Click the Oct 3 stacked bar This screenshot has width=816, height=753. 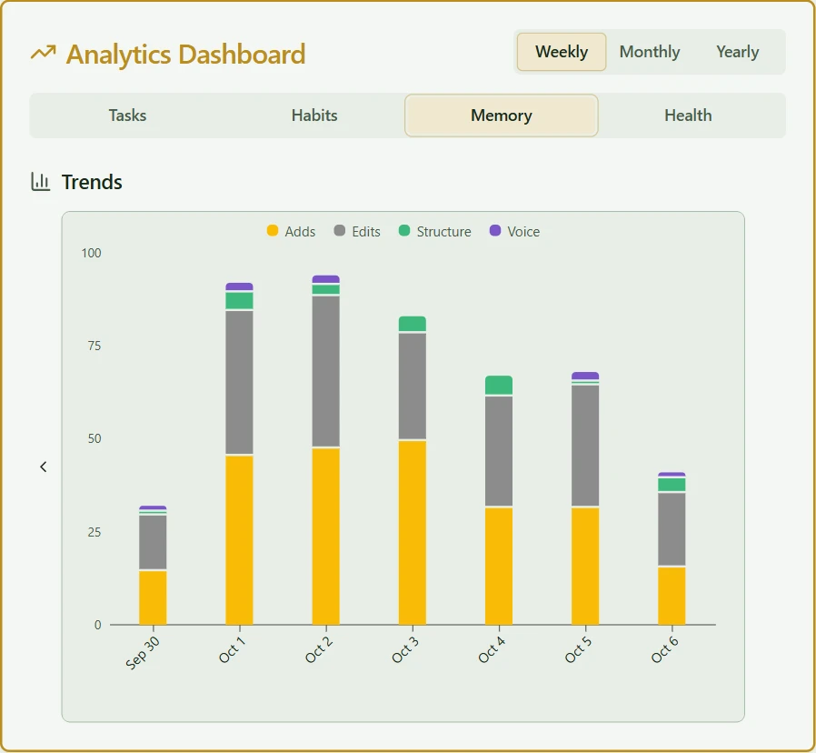point(413,470)
